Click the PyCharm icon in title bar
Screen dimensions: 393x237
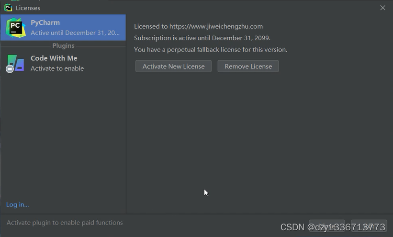pos(8,8)
